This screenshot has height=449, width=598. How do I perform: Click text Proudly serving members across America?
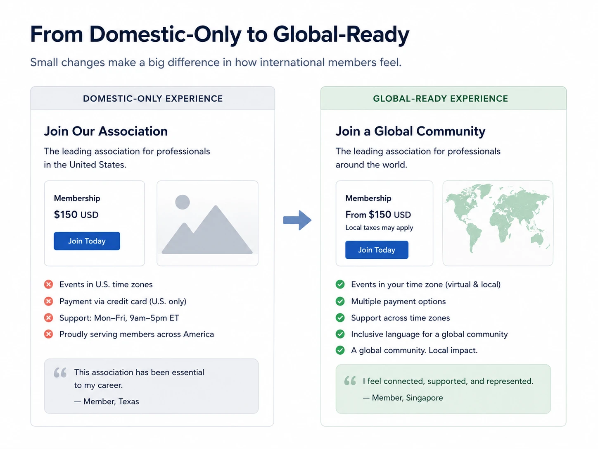click(x=137, y=334)
